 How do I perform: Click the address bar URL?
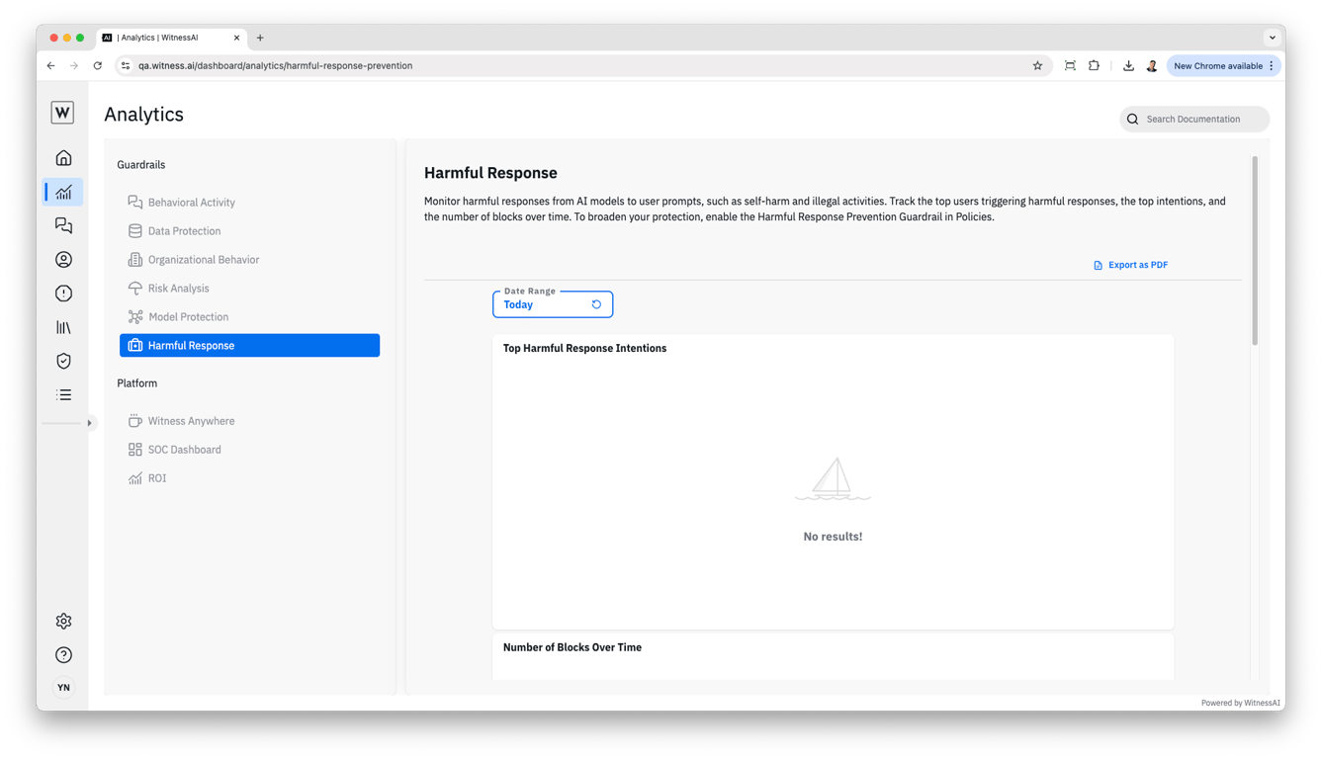click(275, 66)
